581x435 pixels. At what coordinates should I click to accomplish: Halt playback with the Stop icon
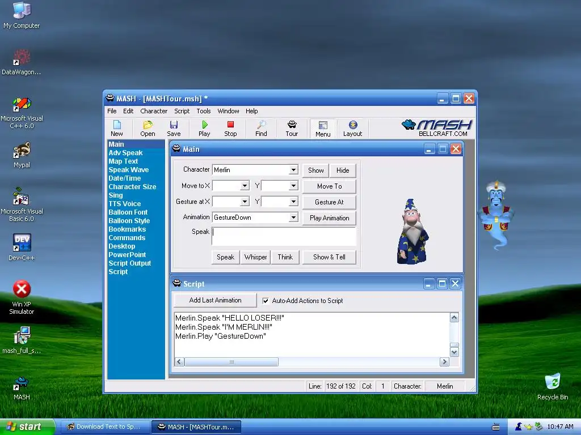[230, 129]
